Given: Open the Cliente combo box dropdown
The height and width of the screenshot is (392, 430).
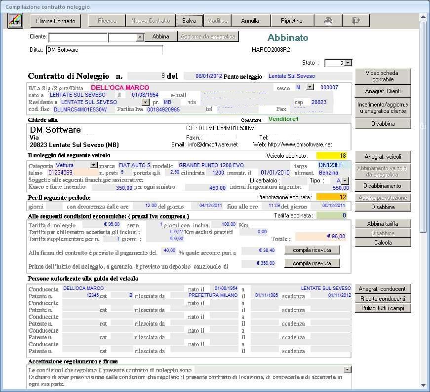Looking at the screenshot, I should (x=140, y=37).
